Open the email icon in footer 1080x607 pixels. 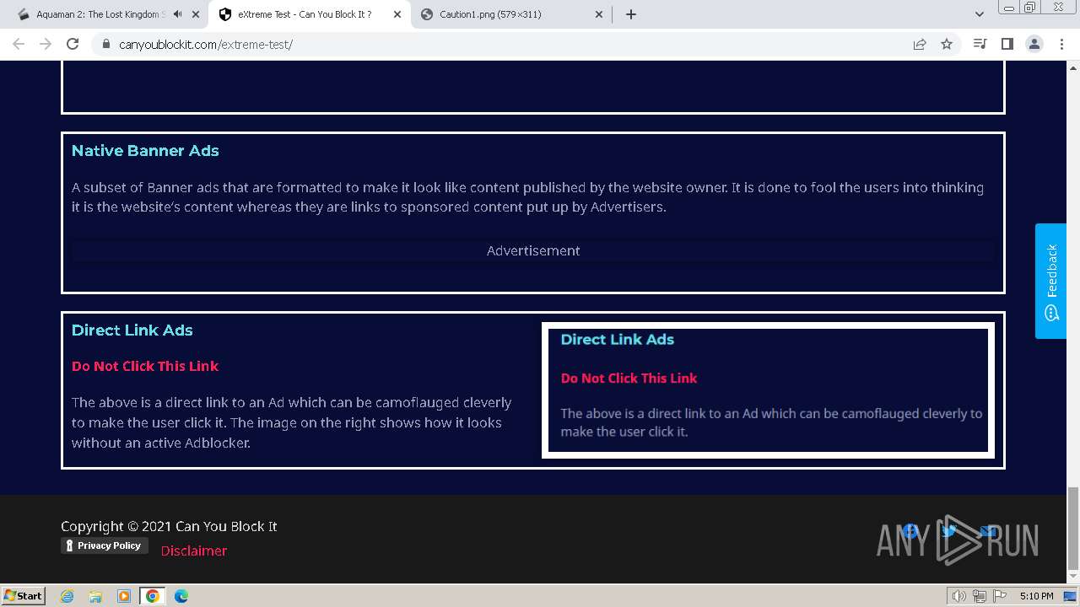(x=987, y=530)
